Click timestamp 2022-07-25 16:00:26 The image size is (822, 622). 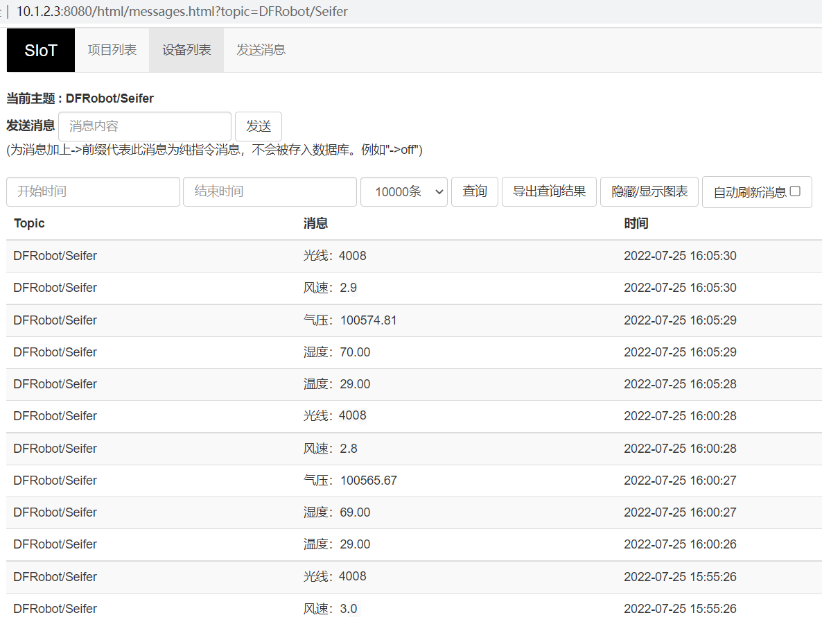pos(680,544)
